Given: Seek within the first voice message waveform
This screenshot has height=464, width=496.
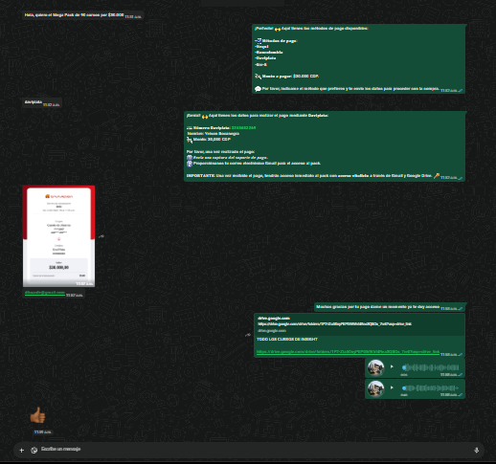Looking at the screenshot, I should coord(430,367).
